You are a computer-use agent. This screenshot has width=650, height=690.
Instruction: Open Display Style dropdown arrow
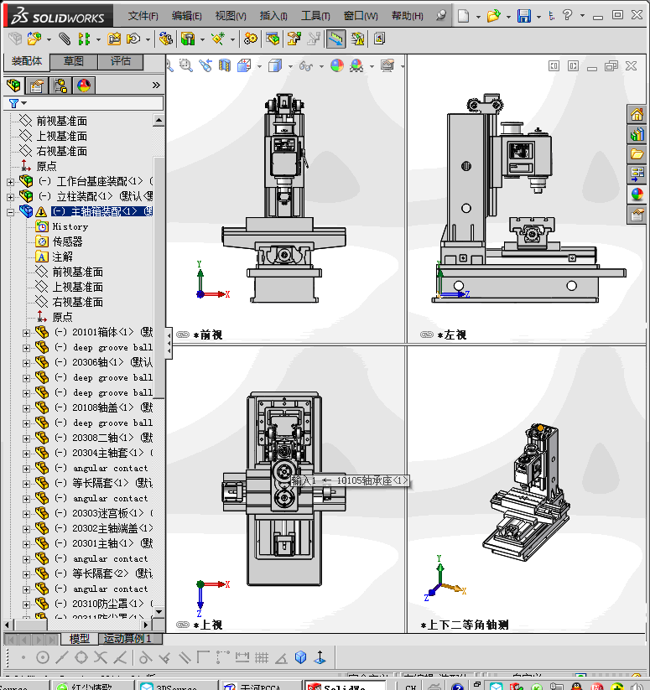coord(290,66)
